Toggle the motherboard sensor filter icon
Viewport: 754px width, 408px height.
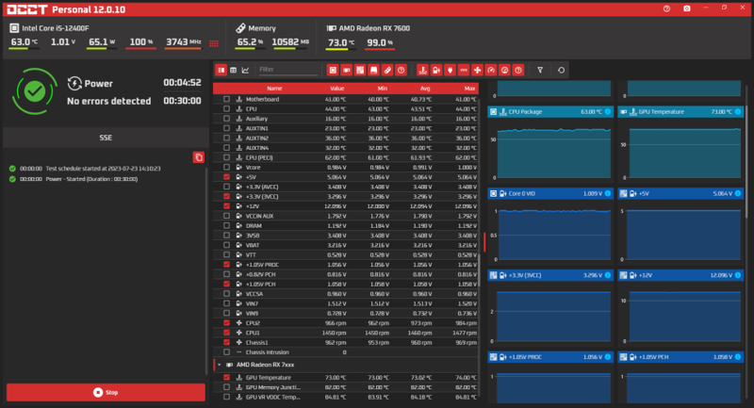(x=360, y=70)
